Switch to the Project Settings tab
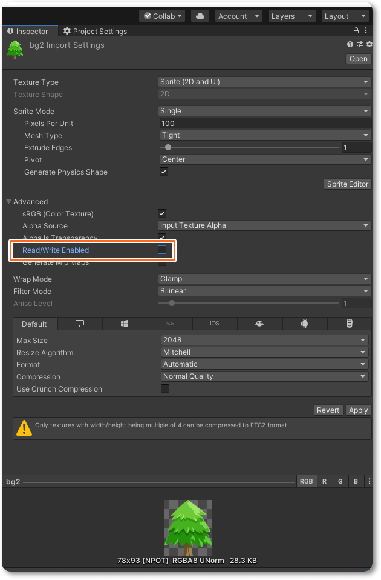 (x=96, y=31)
